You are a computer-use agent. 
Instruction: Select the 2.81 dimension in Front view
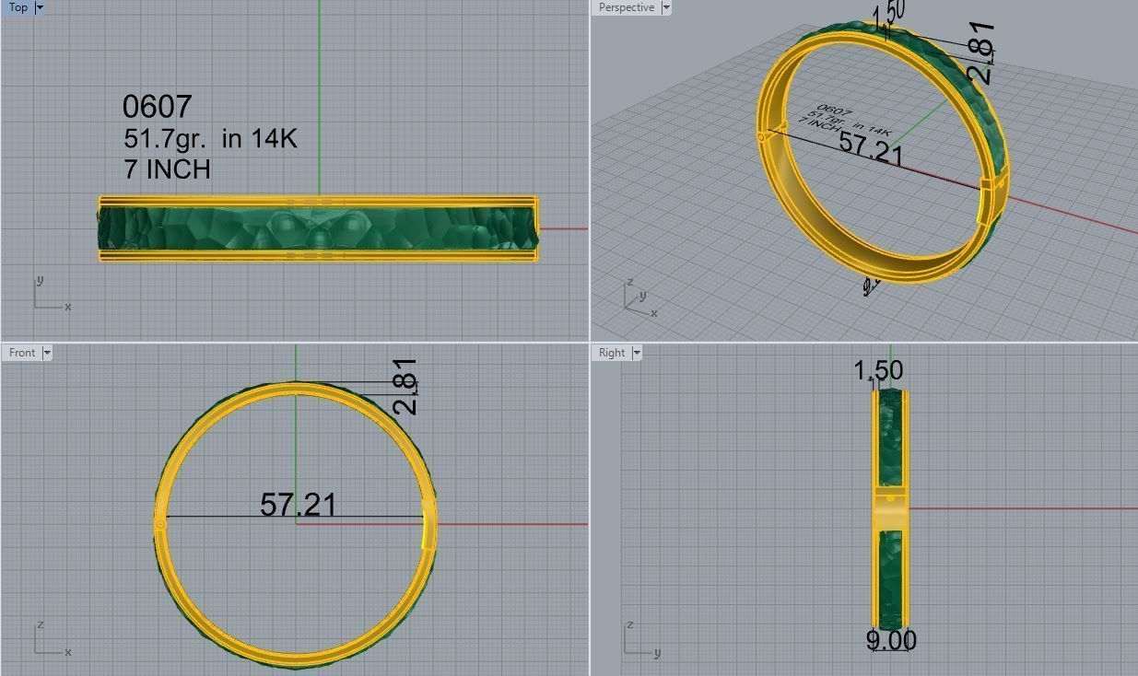405,387
